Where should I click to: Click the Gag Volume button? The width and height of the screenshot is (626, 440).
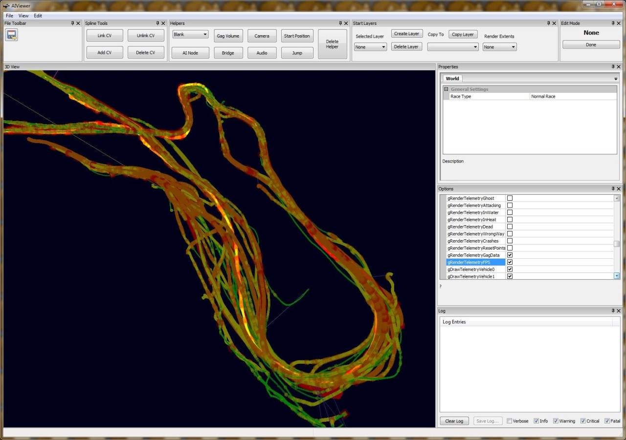pos(228,36)
